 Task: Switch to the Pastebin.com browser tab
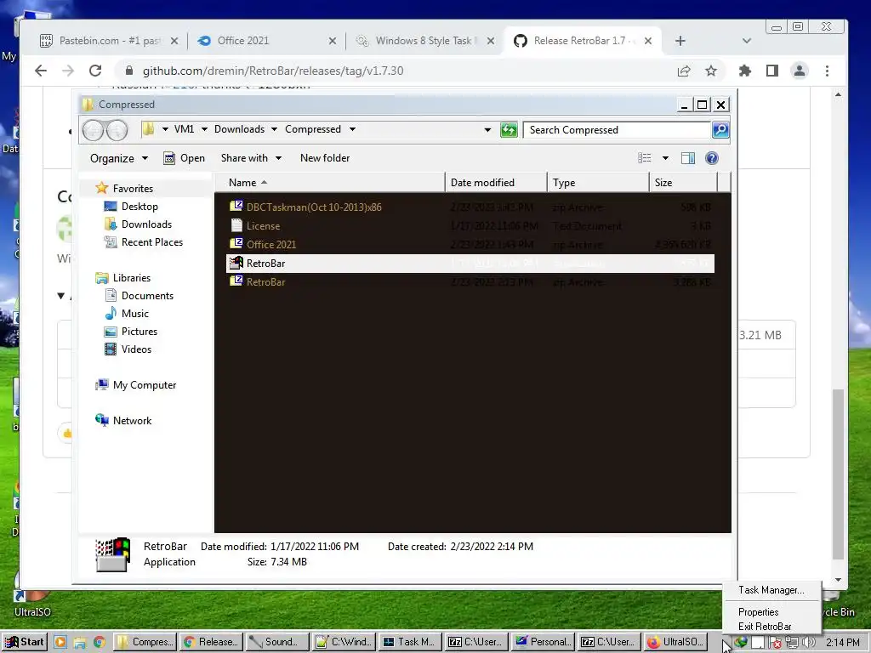[110, 41]
